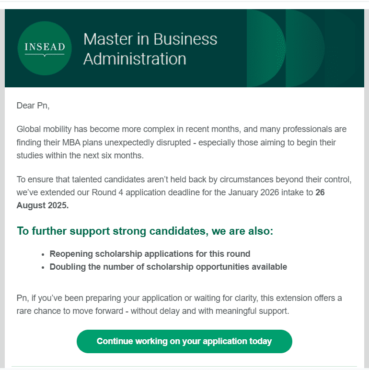Click the INSEAD circular logo
369x370 pixels.
coord(45,48)
